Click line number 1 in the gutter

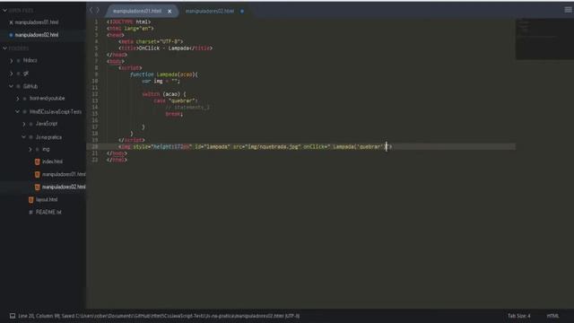[x=96, y=22]
